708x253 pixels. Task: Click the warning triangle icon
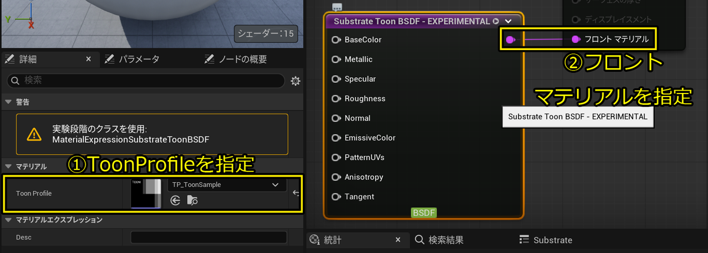pyautogui.click(x=34, y=134)
